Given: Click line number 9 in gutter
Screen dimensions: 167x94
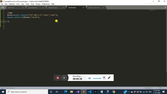Looking at the screenshot, I should tap(4, 28).
